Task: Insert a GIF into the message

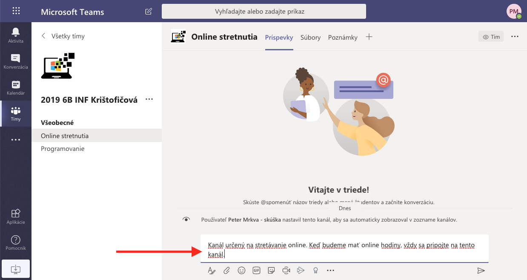Action: 256,270
